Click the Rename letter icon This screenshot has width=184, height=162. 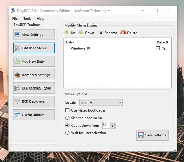click(x=100, y=32)
